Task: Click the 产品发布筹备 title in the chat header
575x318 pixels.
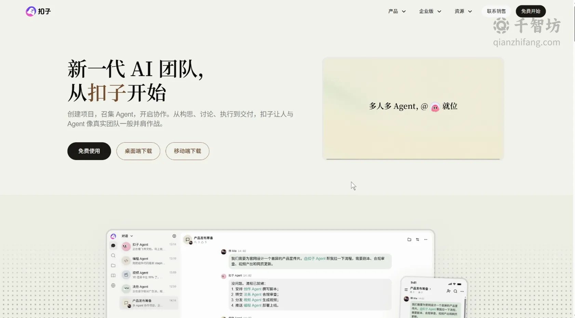Action: (203, 238)
